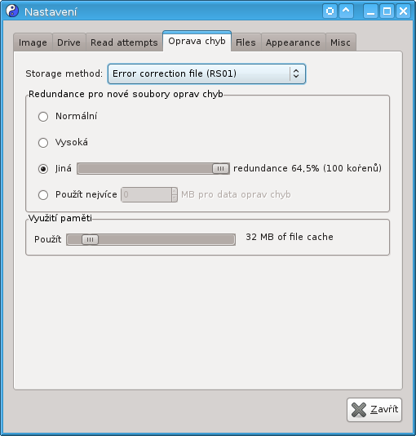Image resolution: width=416 pixels, height=436 pixels.
Task: Select the Vysoká redundancy option
Action: point(43,143)
